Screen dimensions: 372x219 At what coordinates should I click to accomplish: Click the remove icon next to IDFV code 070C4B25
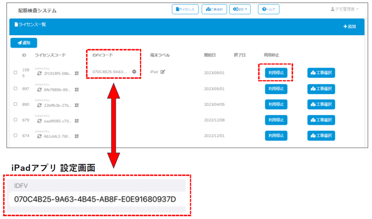(134, 71)
